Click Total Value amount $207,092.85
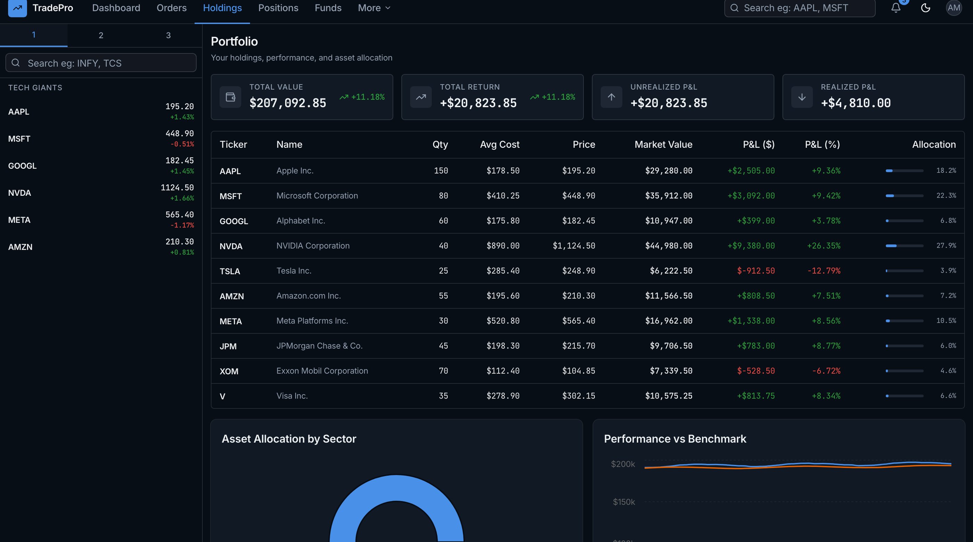Viewport: 973px width, 542px height. [287, 103]
